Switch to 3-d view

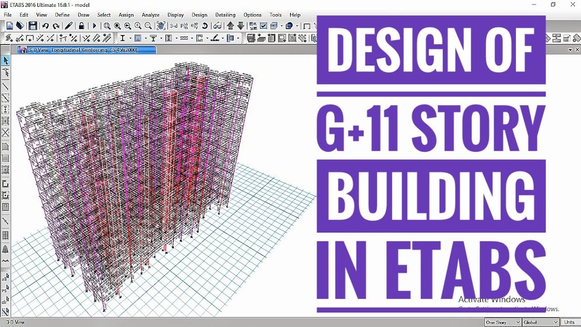tap(174, 26)
